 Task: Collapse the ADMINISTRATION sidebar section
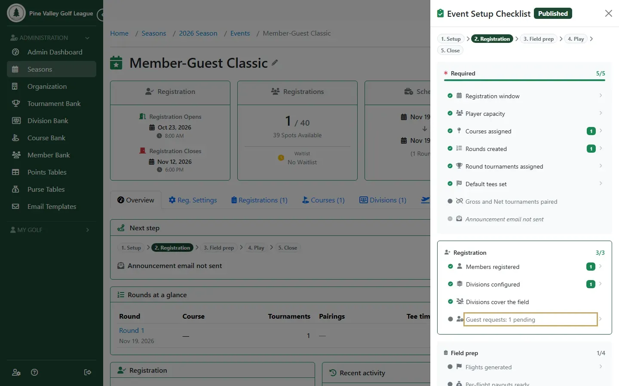tap(87, 38)
